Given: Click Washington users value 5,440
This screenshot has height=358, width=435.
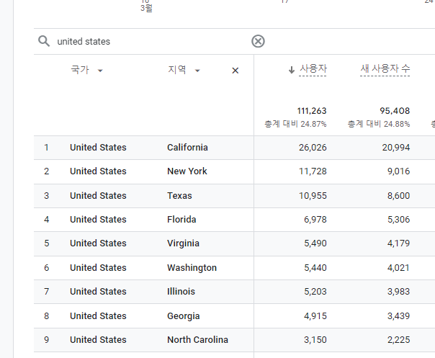Looking at the screenshot, I should click(x=315, y=268).
